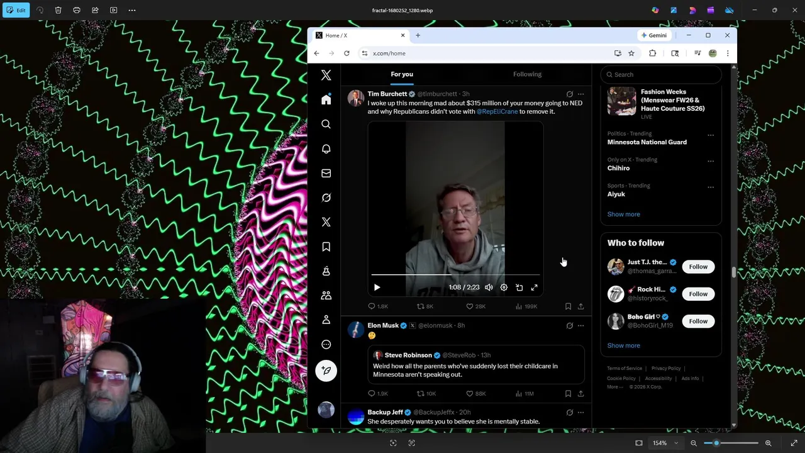805x453 pixels.
Task: Toggle picture-in-picture on the video
Action: [x=519, y=288]
